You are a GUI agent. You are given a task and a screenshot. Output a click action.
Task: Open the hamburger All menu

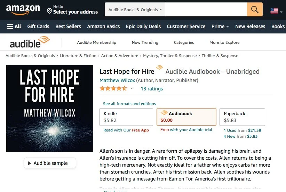click(x=14, y=26)
